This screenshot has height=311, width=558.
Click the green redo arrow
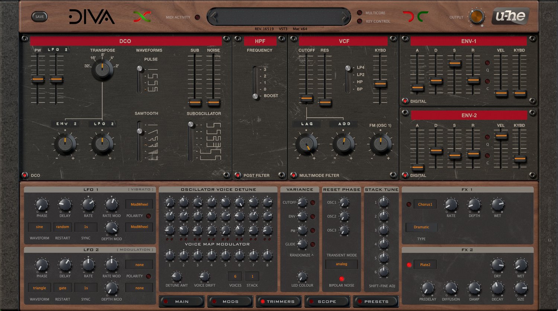pyautogui.click(x=423, y=17)
